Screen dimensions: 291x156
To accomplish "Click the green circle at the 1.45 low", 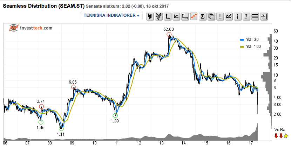I will tap(41, 122).
